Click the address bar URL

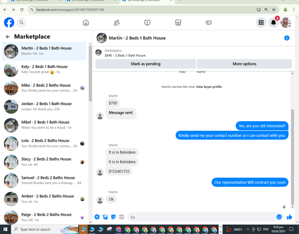pos(70,10)
